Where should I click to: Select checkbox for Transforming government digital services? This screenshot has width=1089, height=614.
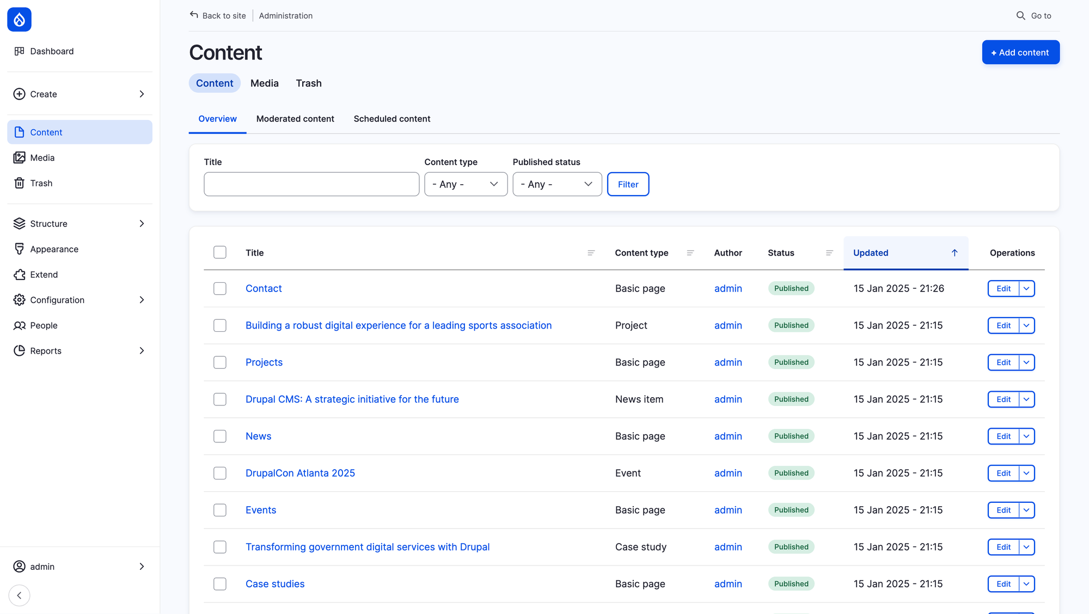click(x=220, y=547)
